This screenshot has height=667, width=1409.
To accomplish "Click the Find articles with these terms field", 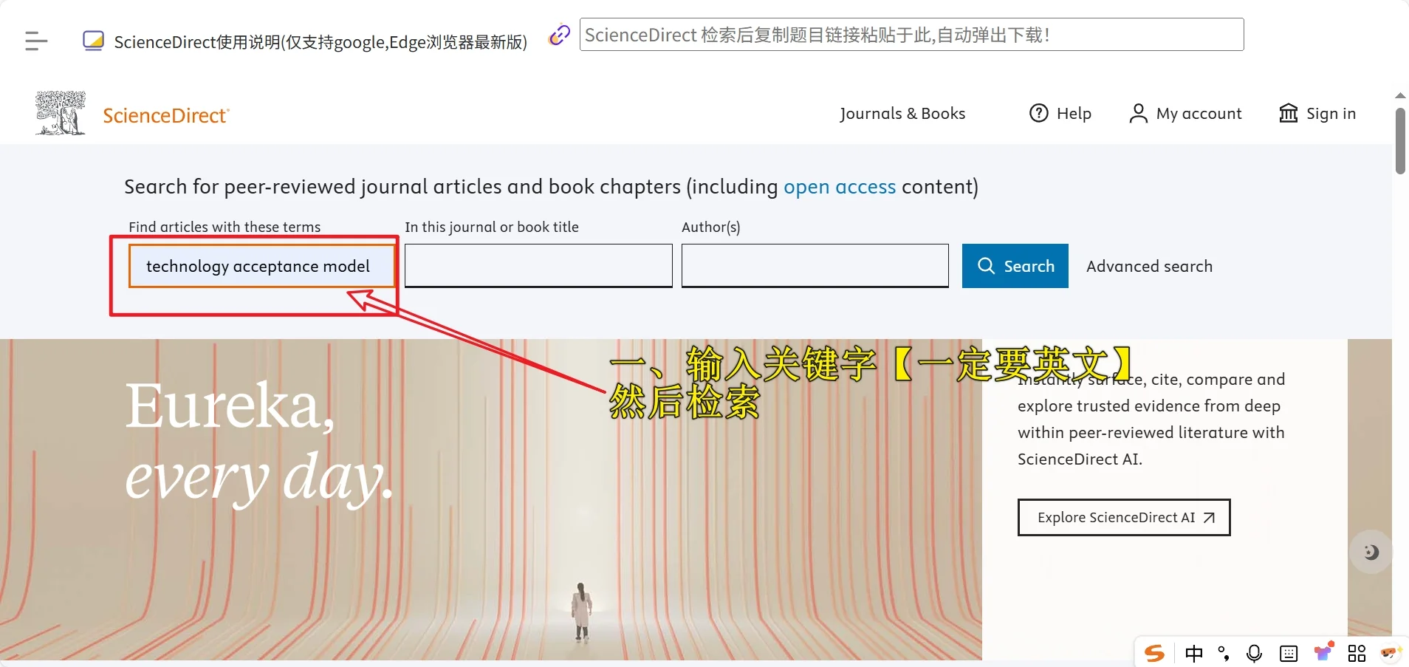I will coord(262,266).
